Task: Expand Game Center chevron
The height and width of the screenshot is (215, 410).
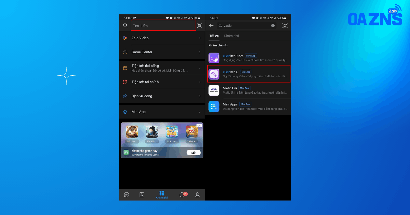Action: [x=200, y=52]
